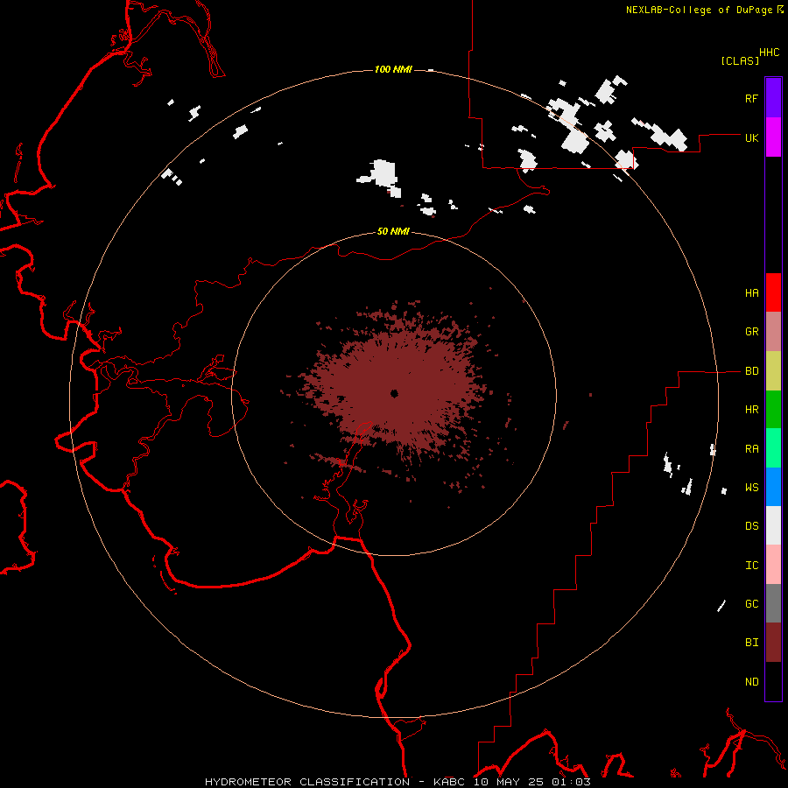Click the HHC product label
The width and height of the screenshot is (788, 788).
(x=769, y=53)
